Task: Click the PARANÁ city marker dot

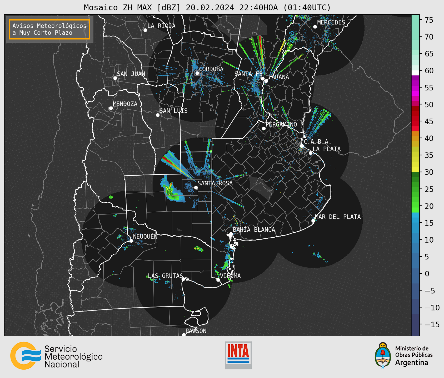Action: [x=266, y=81]
